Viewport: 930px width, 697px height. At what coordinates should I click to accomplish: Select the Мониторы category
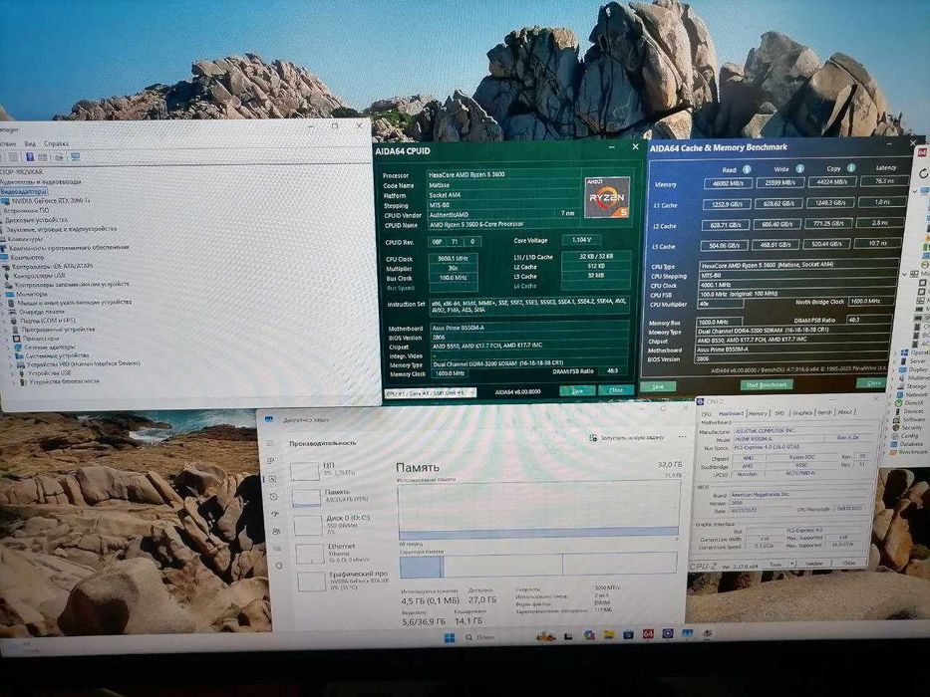pyautogui.click(x=32, y=294)
